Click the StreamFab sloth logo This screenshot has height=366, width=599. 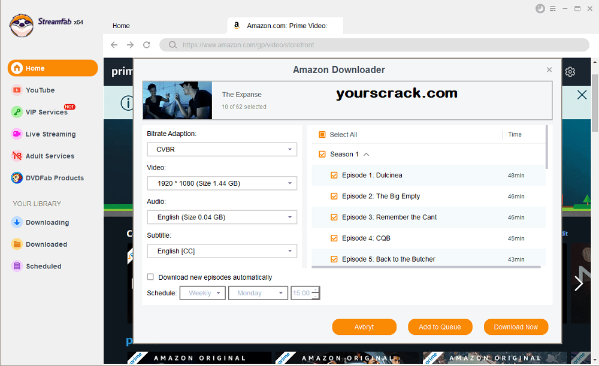click(x=22, y=26)
